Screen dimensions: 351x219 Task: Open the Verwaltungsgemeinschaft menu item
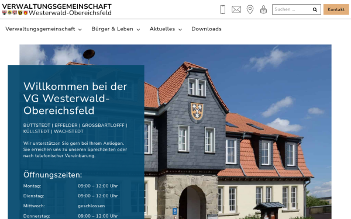click(x=40, y=29)
